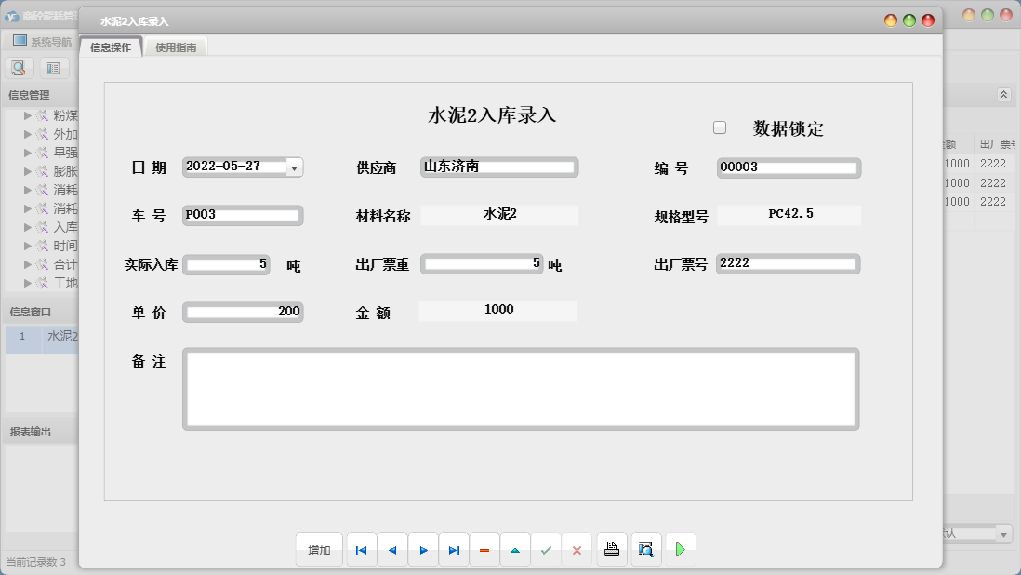This screenshot has height=575, width=1021.
Task: Go to the next record
Action: pos(423,550)
